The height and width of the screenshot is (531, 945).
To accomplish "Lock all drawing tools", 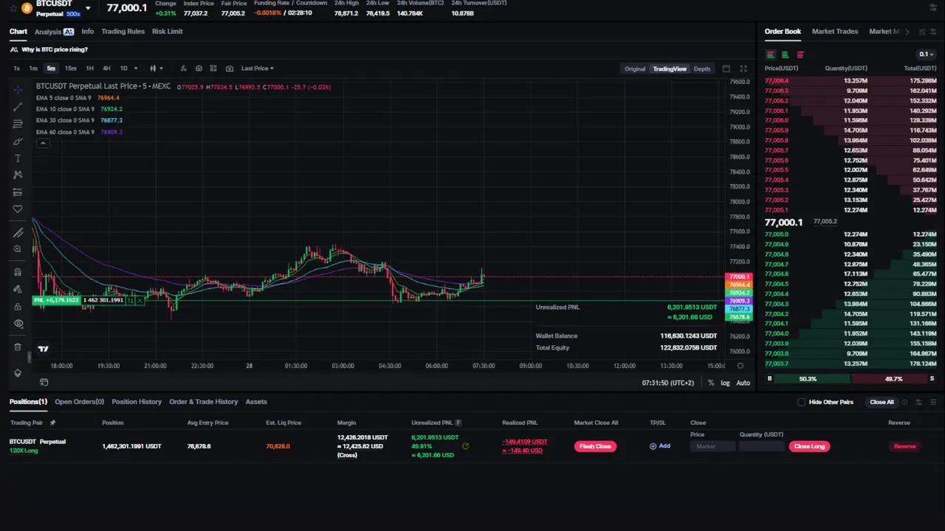I will coord(18,306).
